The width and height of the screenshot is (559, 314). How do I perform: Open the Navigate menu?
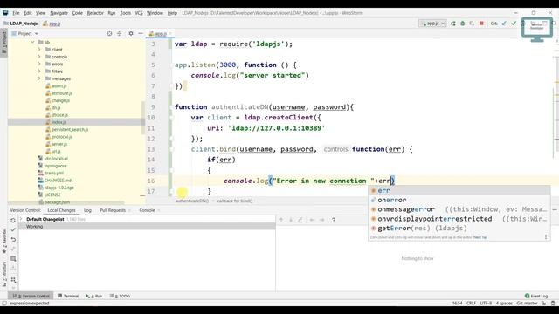[59, 13]
